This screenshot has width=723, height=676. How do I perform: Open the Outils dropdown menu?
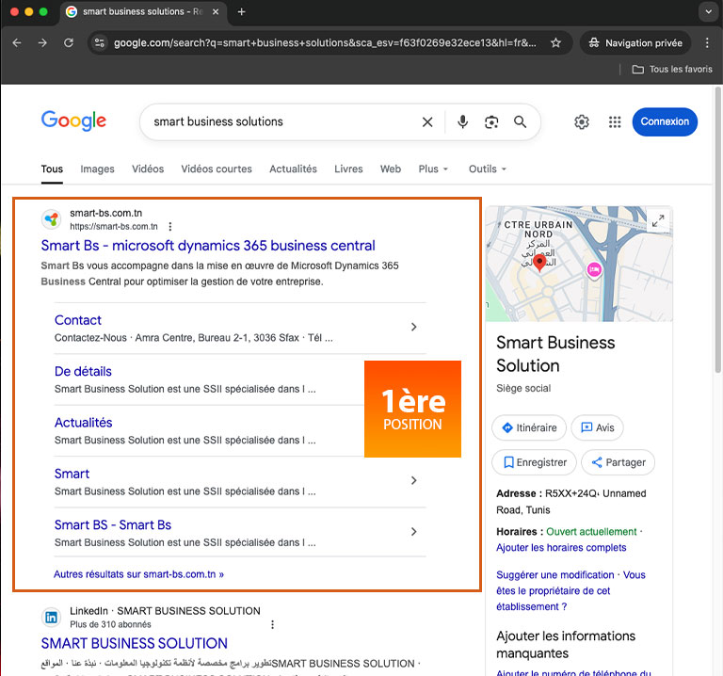tap(487, 169)
